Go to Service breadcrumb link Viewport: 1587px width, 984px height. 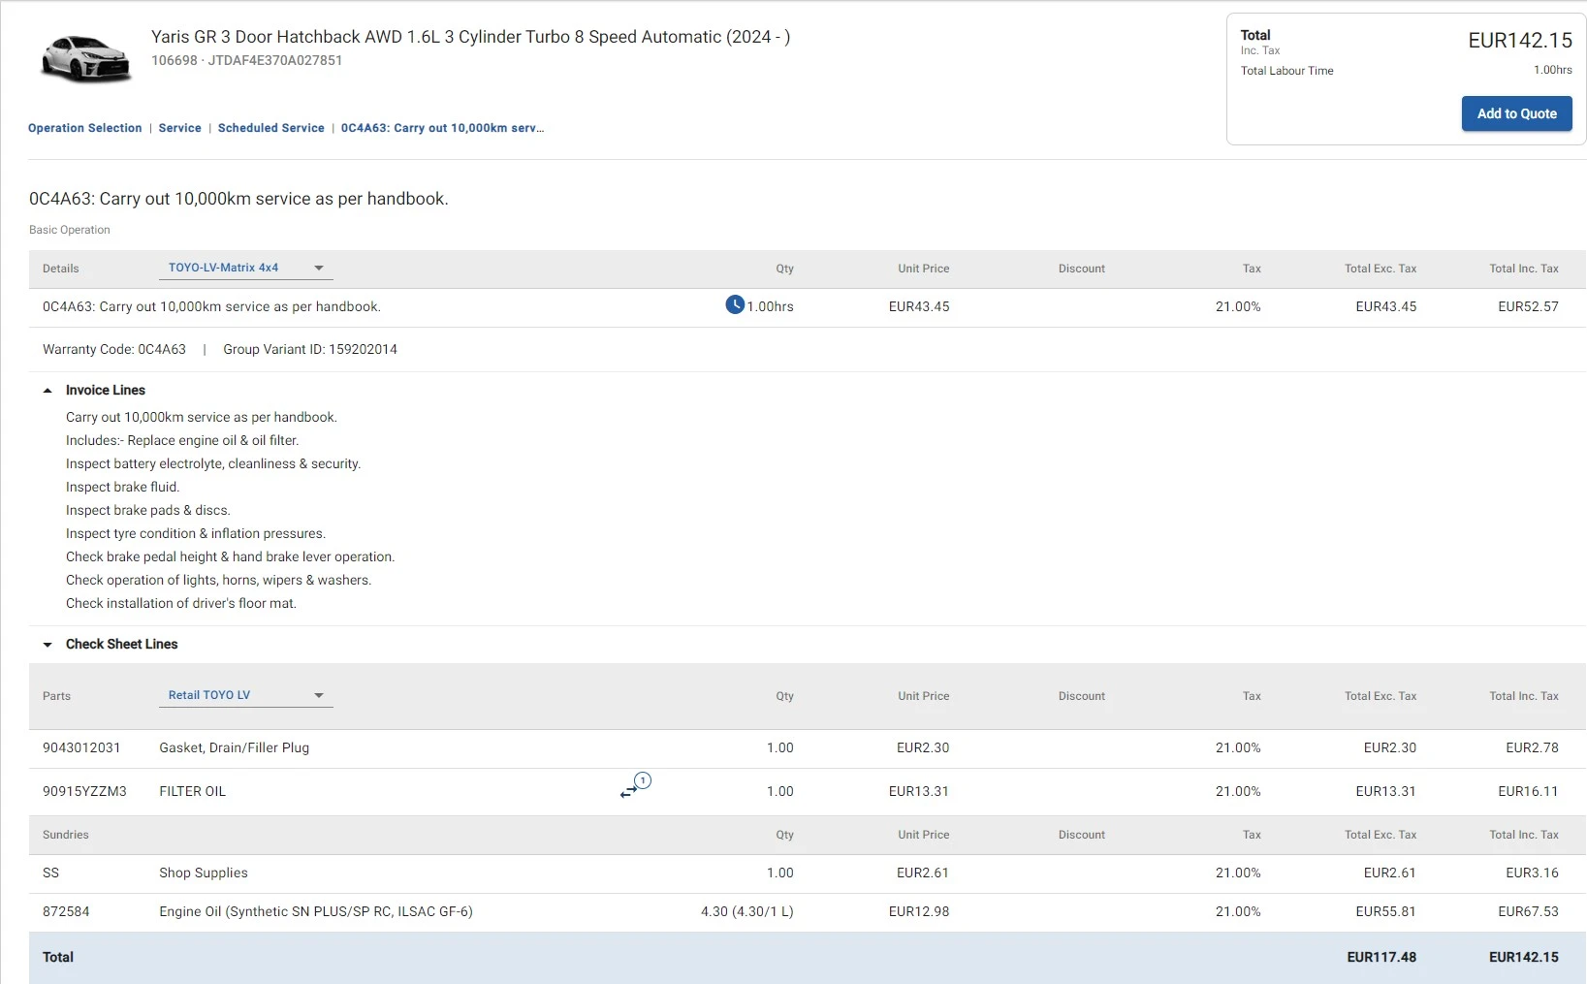180,128
